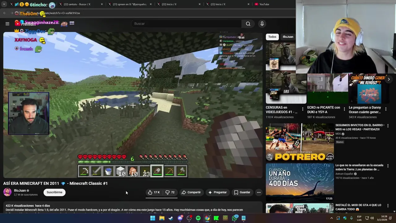The image size is (396, 223).
Task: Open the browser tab search dropdown
Action: tap(4, 4)
